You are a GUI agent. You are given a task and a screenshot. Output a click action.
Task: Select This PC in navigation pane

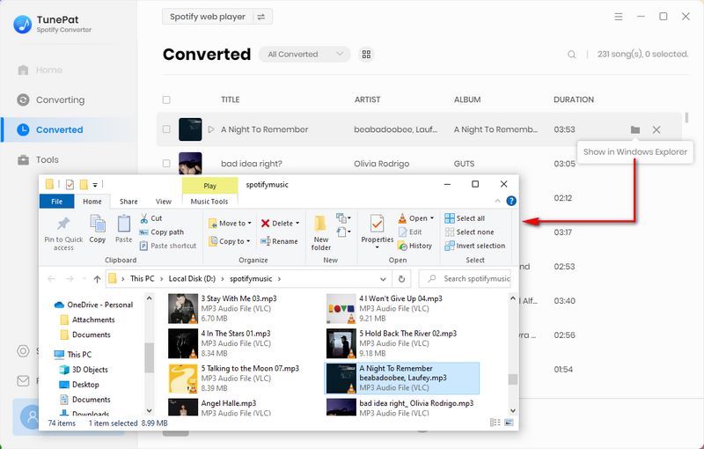(73, 354)
